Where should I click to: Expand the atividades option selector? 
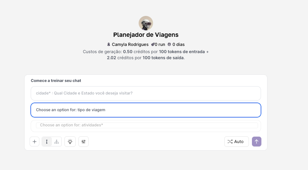[147, 125]
